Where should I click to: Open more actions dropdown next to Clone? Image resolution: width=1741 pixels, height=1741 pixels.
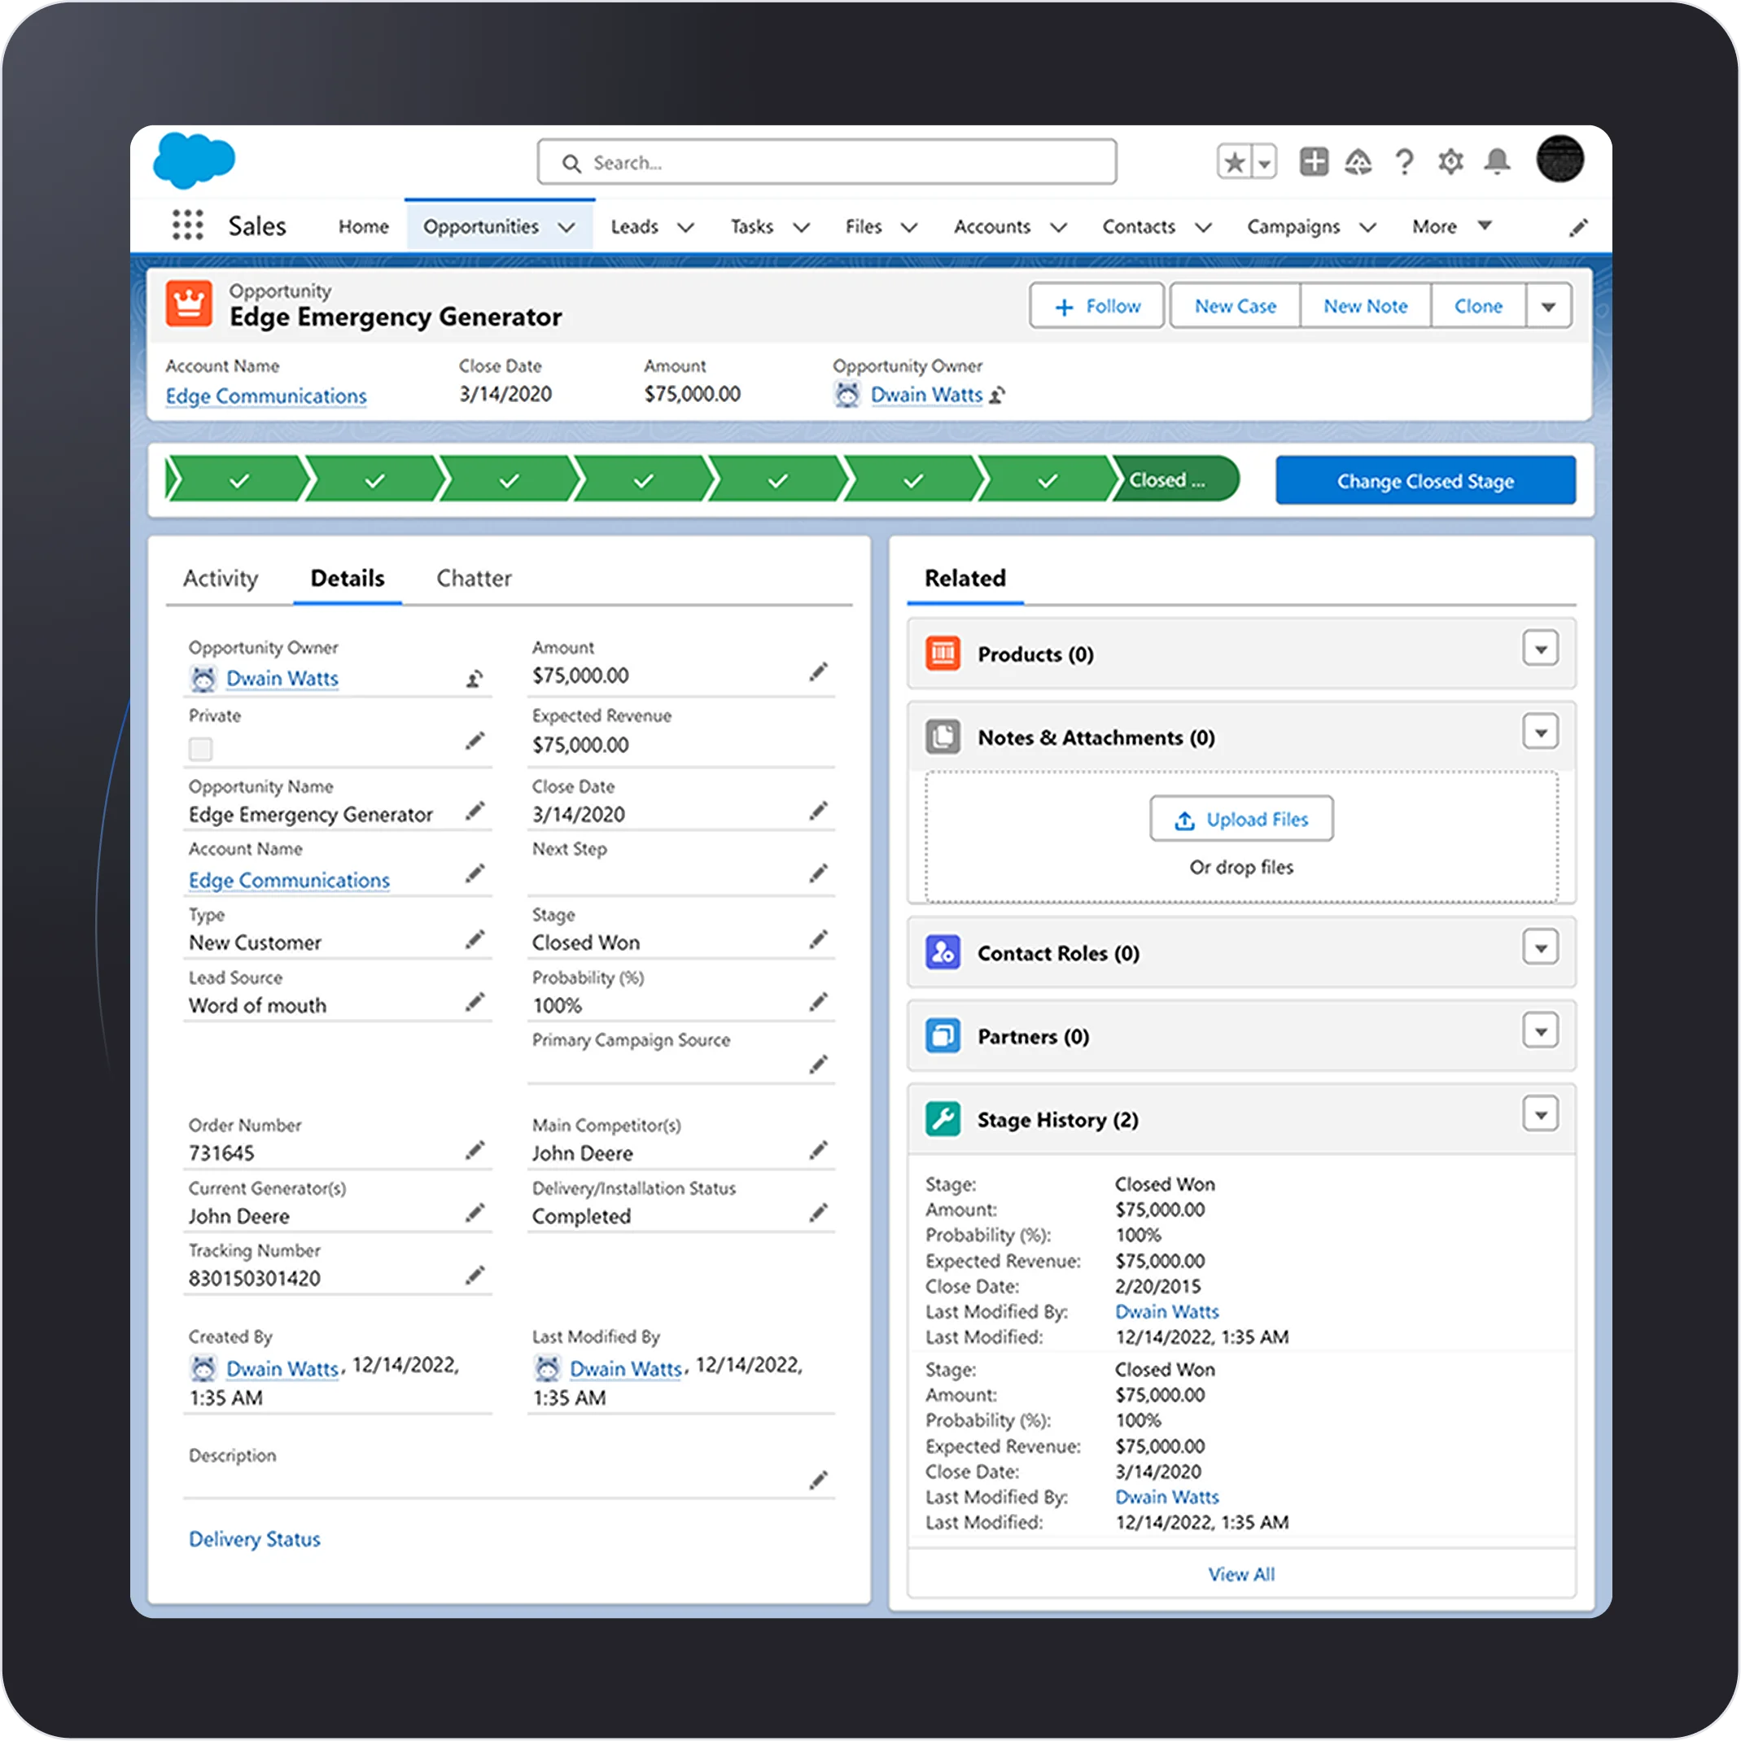[x=1548, y=306]
